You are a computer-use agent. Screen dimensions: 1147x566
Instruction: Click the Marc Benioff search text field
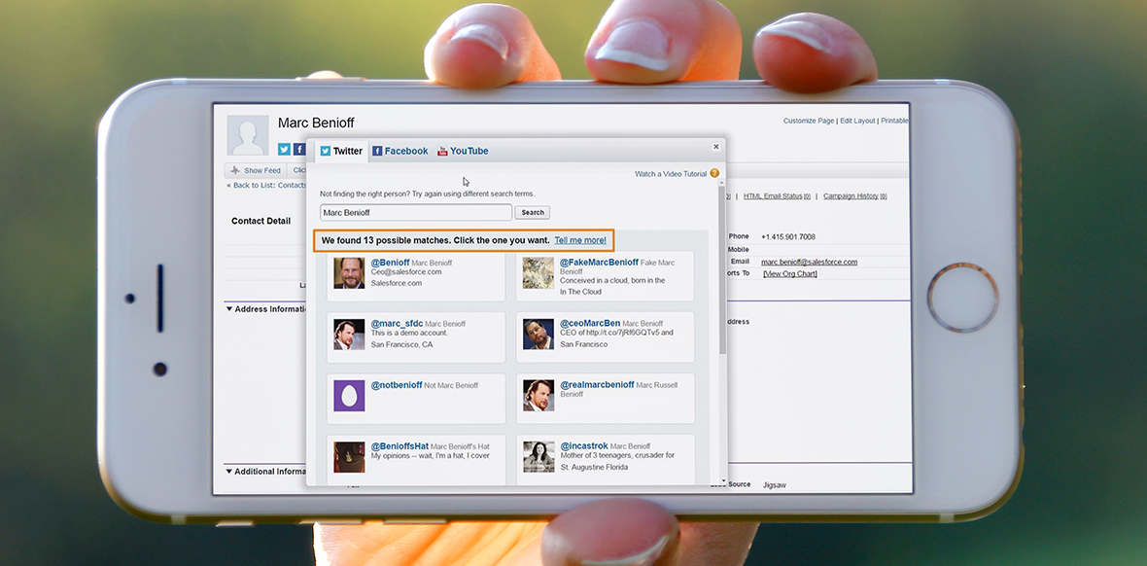(x=415, y=212)
